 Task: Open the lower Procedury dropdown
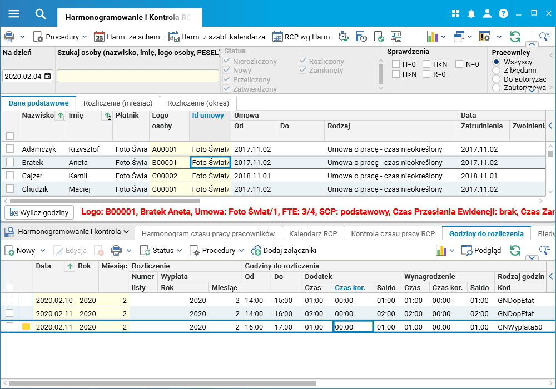click(217, 251)
